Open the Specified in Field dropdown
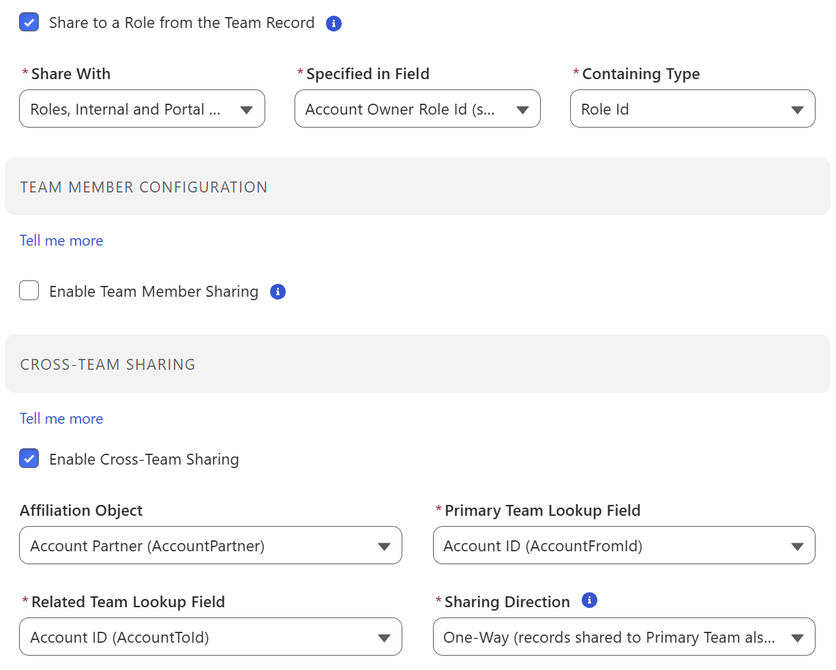The height and width of the screenshot is (670, 836). [417, 108]
